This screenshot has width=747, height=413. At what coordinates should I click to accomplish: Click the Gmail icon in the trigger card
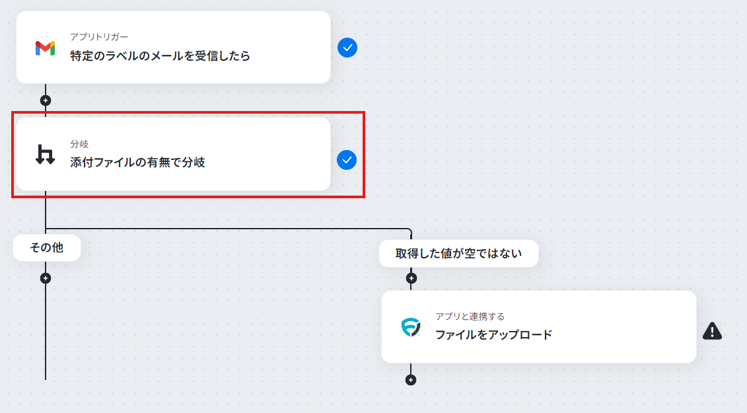(x=46, y=48)
